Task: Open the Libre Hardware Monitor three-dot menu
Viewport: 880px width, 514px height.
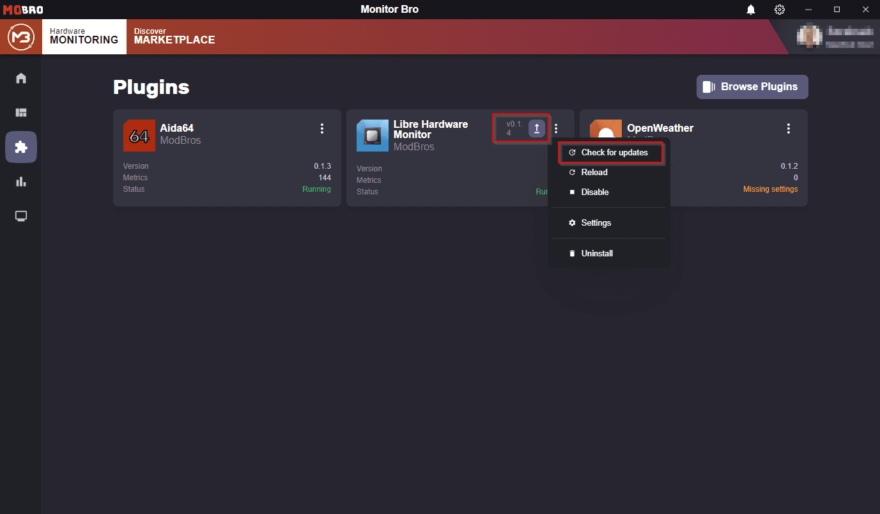Action: (556, 128)
